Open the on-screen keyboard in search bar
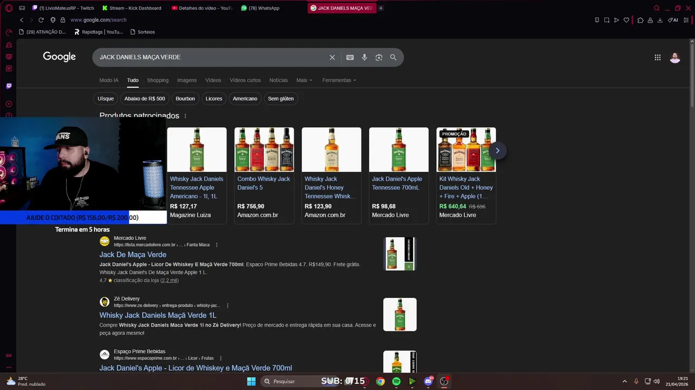 point(350,57)
